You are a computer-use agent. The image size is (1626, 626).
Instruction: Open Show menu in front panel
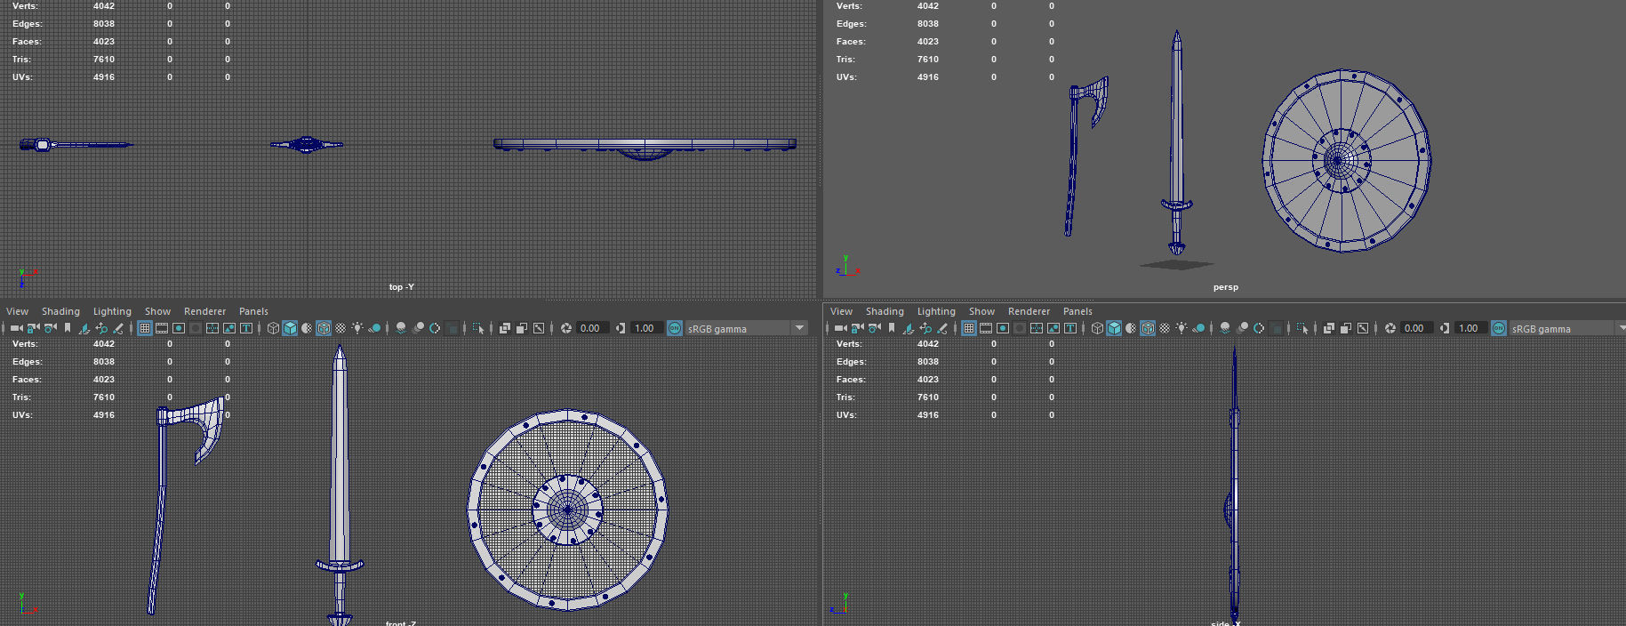157,311
